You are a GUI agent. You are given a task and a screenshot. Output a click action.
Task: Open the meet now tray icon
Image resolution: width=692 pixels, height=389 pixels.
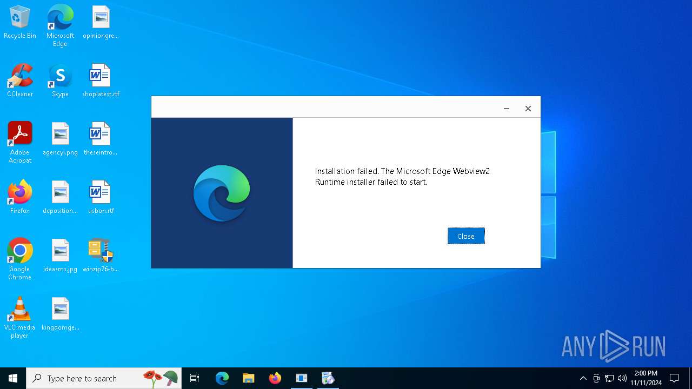tap(596, 378)
